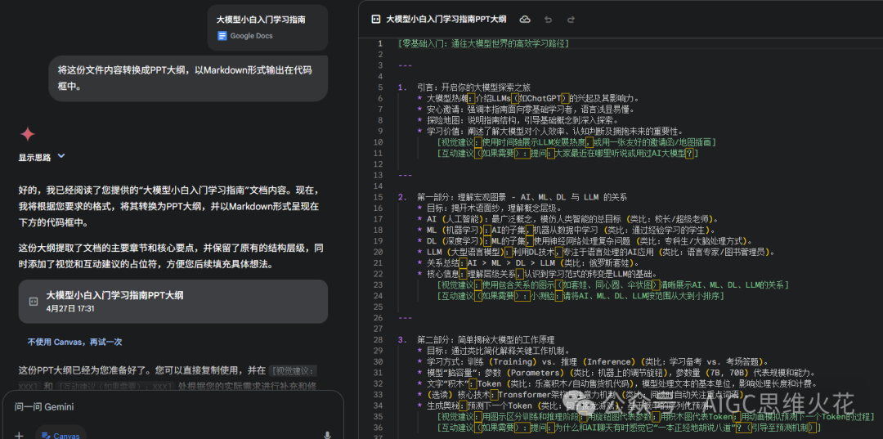Click line 5 引言：开启你的大模型探索之旅
The height and width of the screenshot is (439, 883).
473,87
